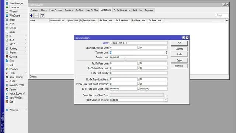The image size is (236, 133).
Task: Click the New Terminal icon
Action: [x=7, y=77]
